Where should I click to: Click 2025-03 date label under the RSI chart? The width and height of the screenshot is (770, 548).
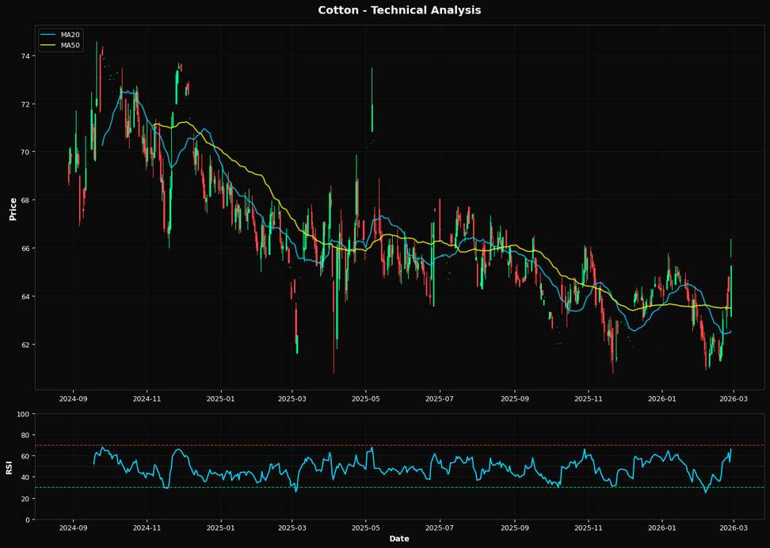[292, 528]
